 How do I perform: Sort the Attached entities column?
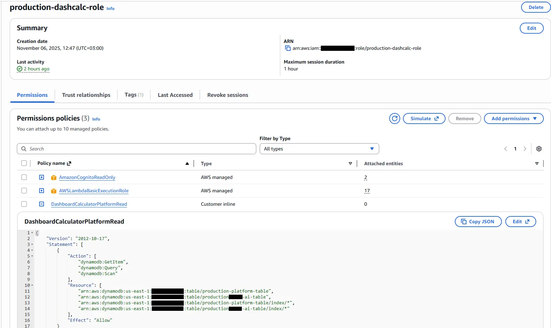pyautogui.click(x=537, y=163)
